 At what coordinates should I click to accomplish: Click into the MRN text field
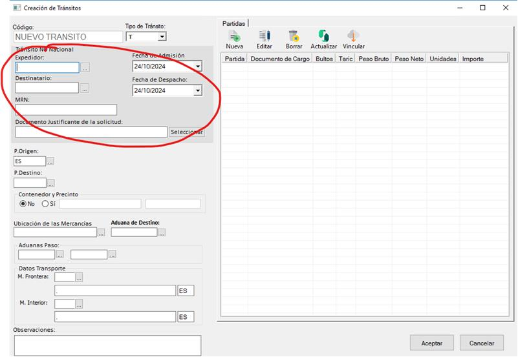click(66, 110)
